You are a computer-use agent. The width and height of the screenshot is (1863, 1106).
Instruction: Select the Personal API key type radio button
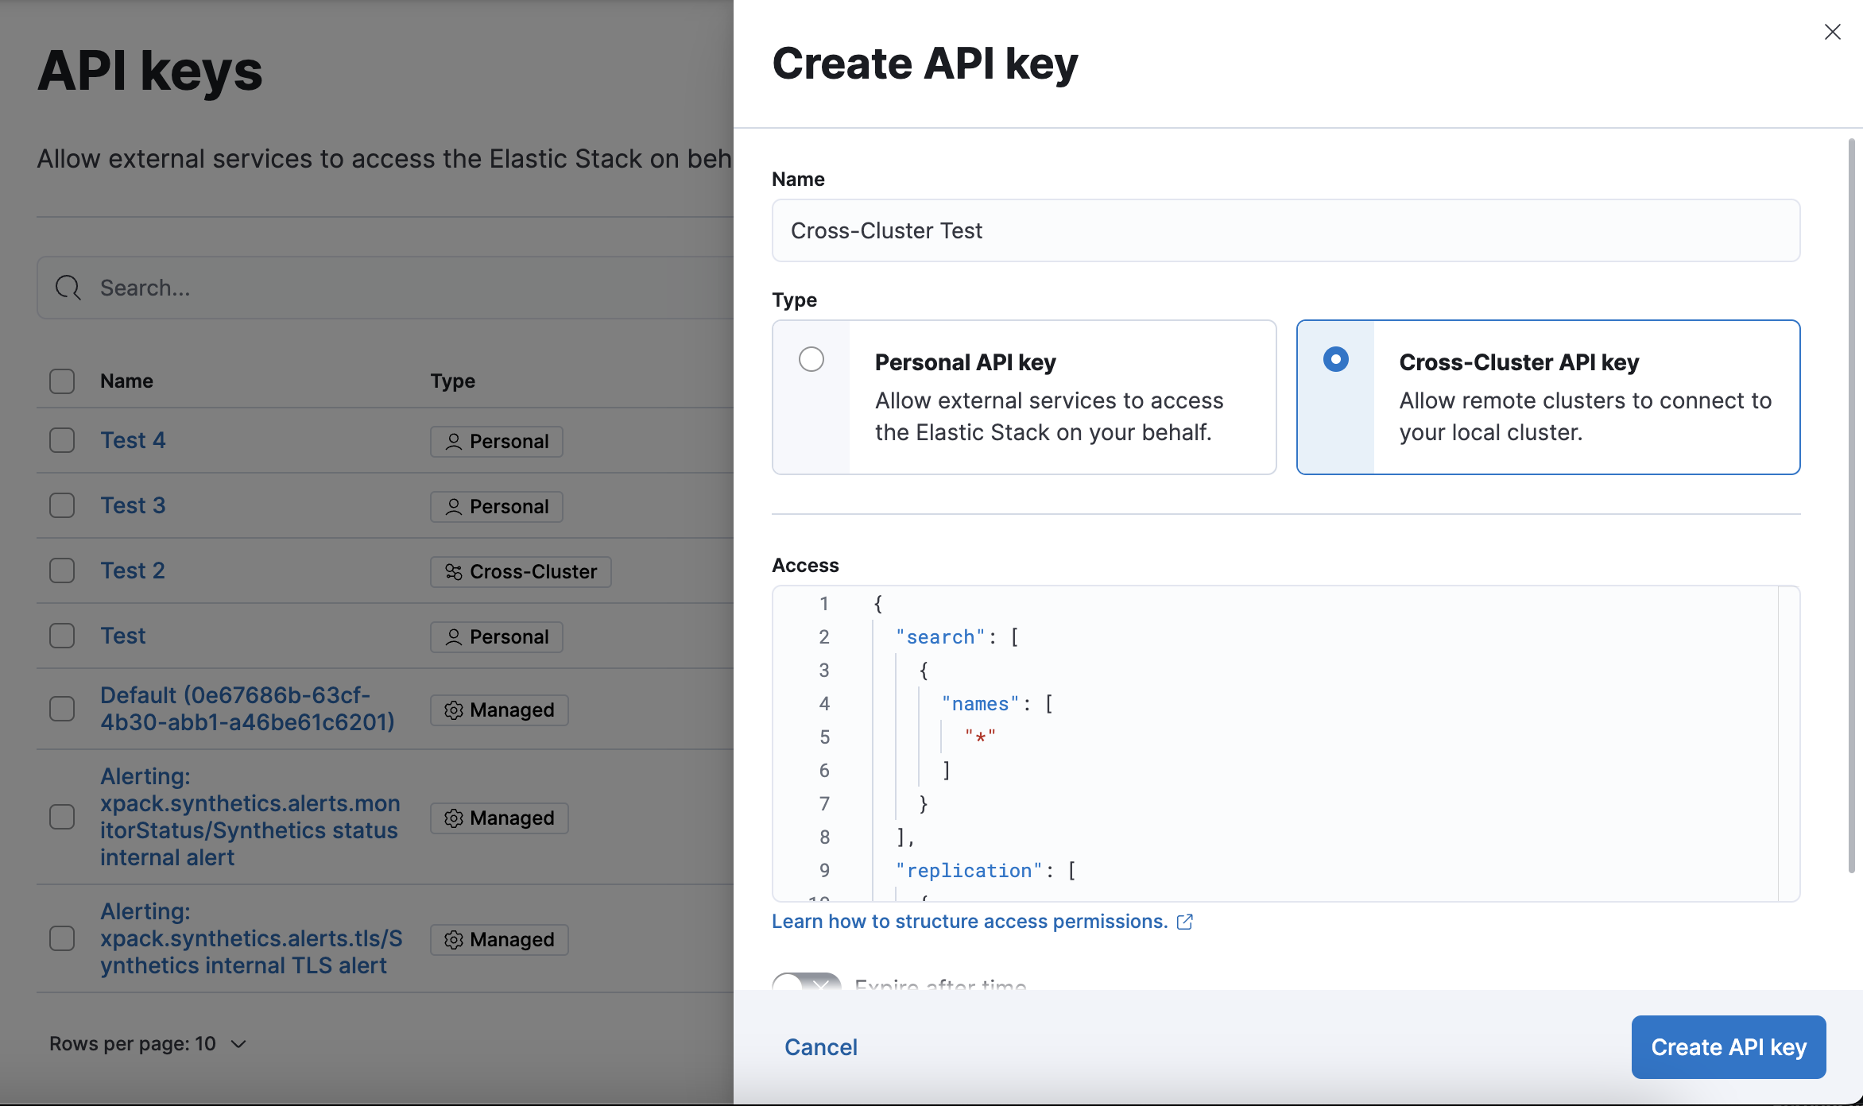811,359
